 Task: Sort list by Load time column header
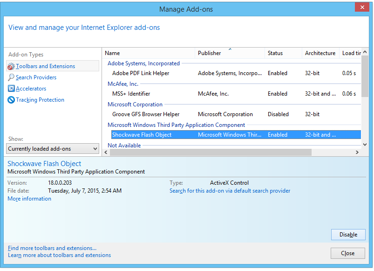(x=350, y=53)
